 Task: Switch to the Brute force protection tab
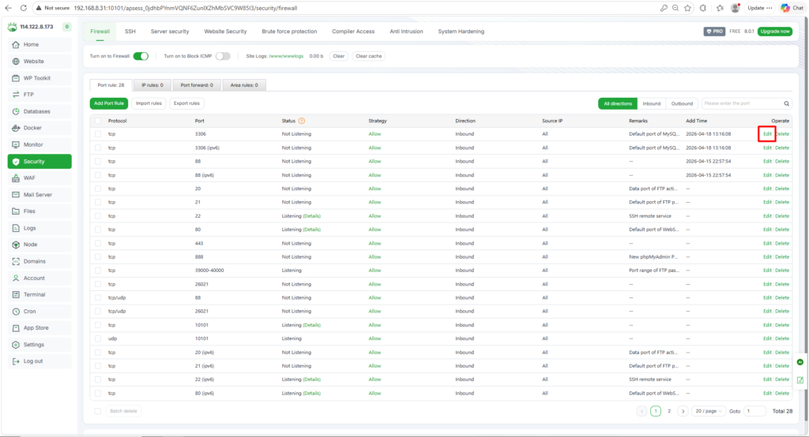click(289, 32)
